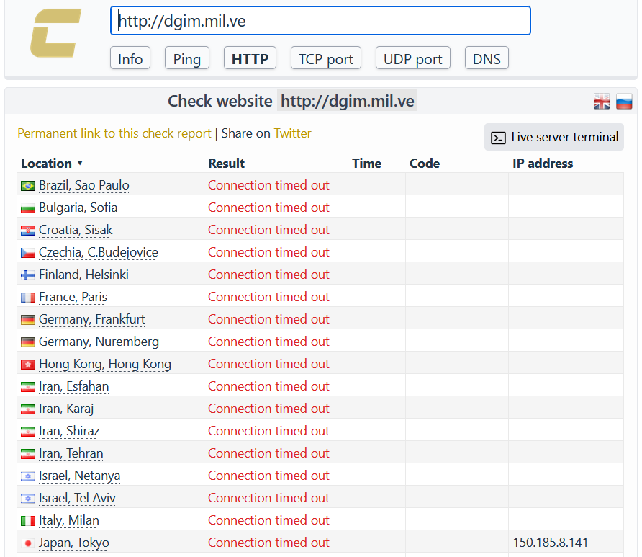Click the Finland, Helsinki location link
The image size is (642, 557).
pyautogui.click(x=84, y=275)
